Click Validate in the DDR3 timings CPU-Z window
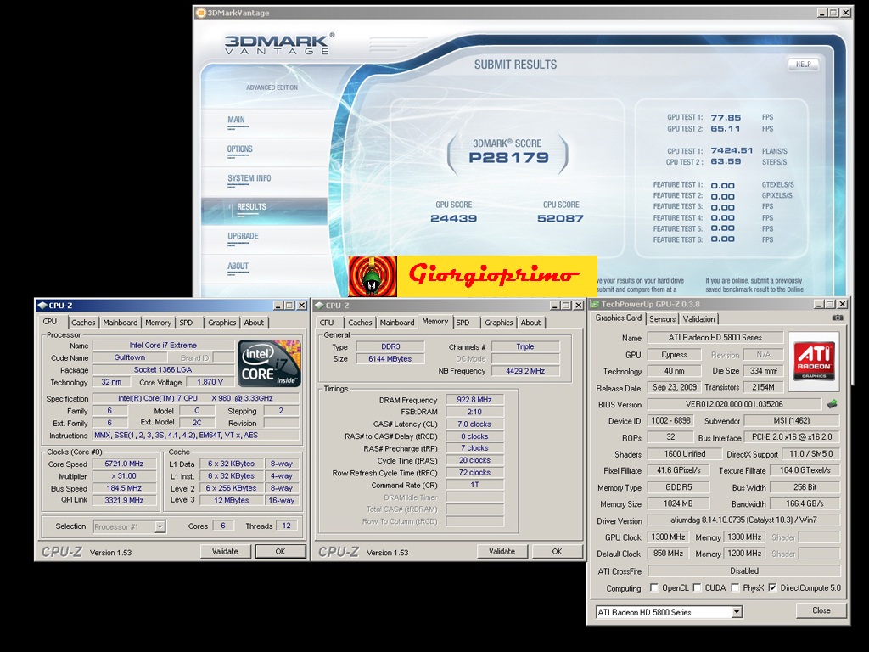Image resolution: width=869 pixels, height=652 pixels. pos(502,551)
